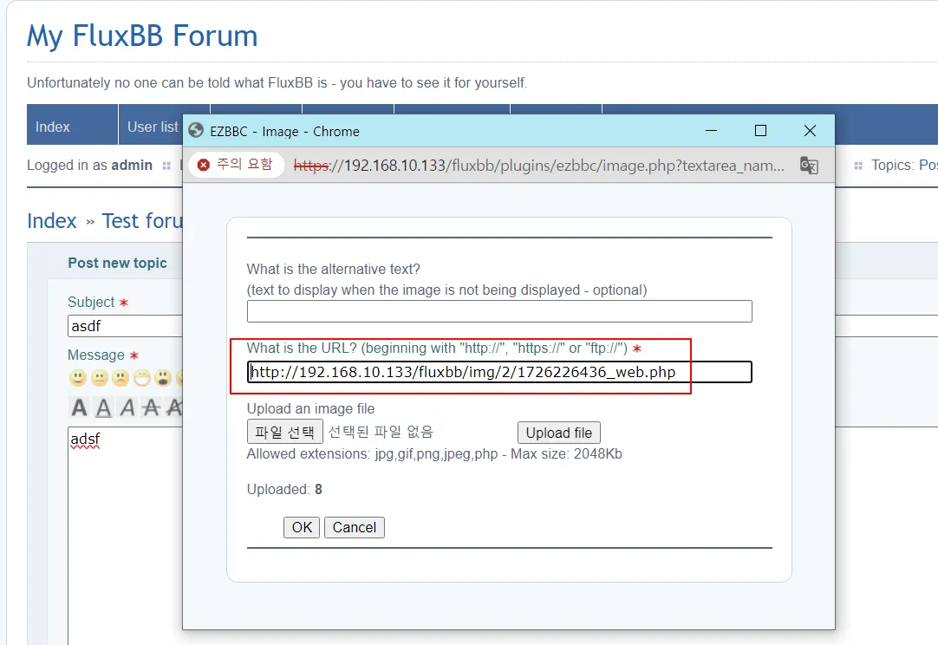Screen dimensions: 938x645
Task: Click the globe icon in popup title bar
Action: pos(196,130)
